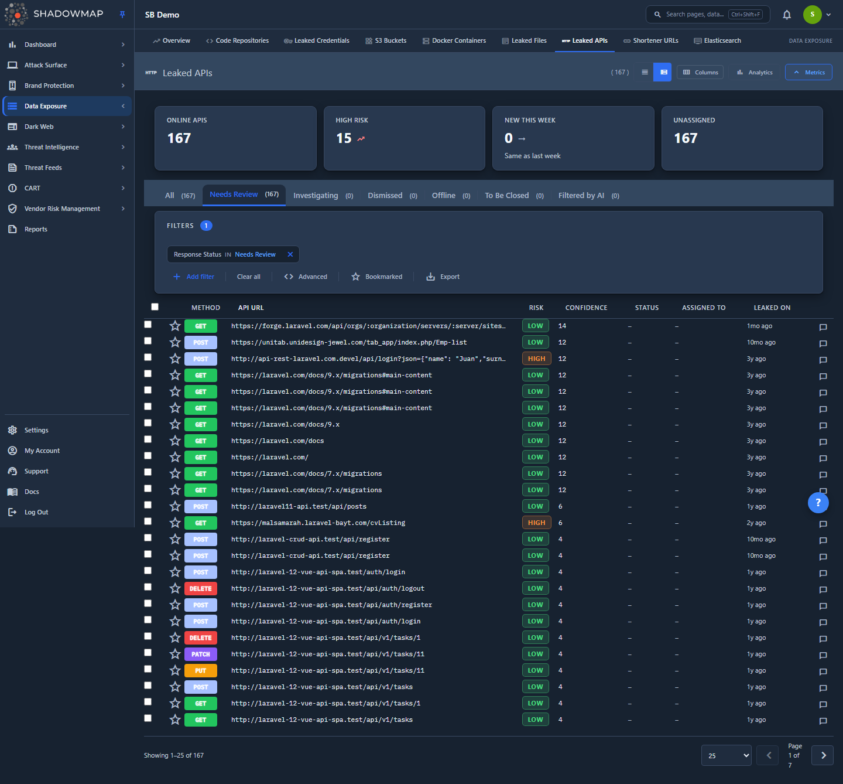Sort by the CONFIDENCE column header

[586, 308]
